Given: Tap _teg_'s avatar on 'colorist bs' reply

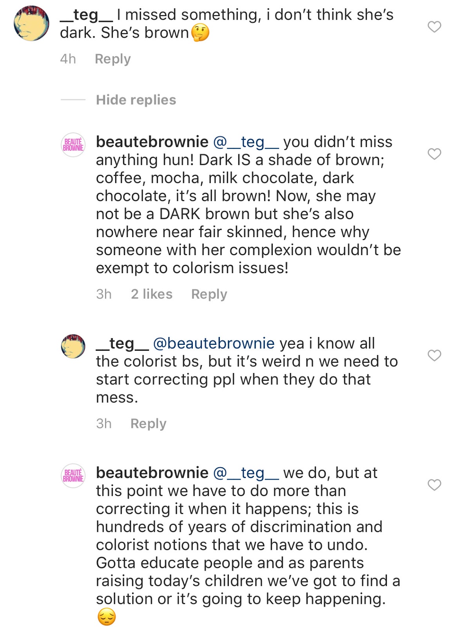Looking at the screenshot, I should point(73,346).
